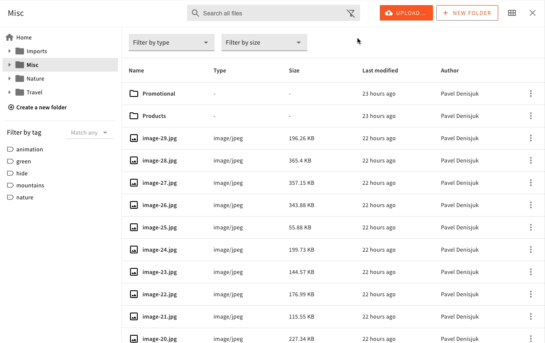This screenshot has height=343, width=545.
Task: Select the Nature folder in sidebar
Action: tap(35, 78)
